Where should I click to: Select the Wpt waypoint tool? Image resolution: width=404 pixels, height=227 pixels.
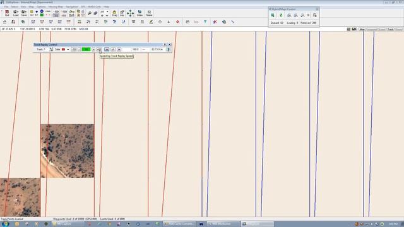[x=32, y=13]
